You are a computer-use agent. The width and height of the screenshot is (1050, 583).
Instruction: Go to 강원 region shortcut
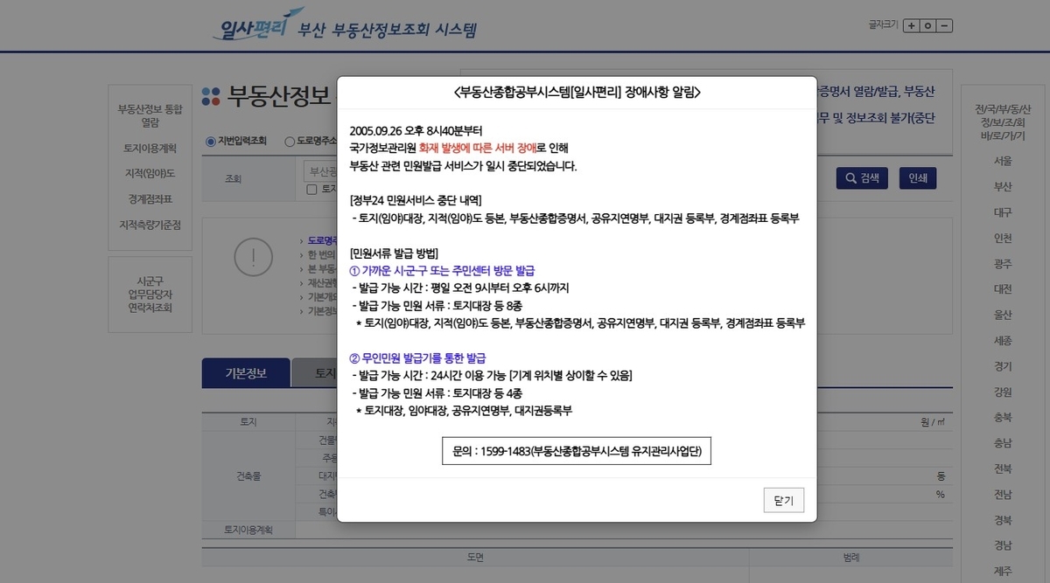click(1003, 392)
